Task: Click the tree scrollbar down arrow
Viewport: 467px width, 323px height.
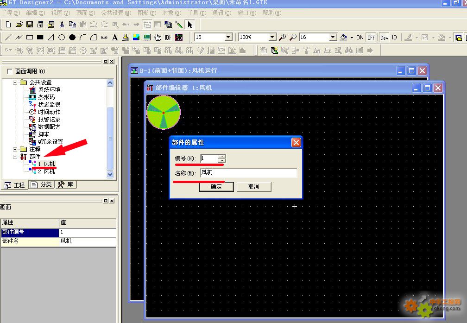Action: 110,175
